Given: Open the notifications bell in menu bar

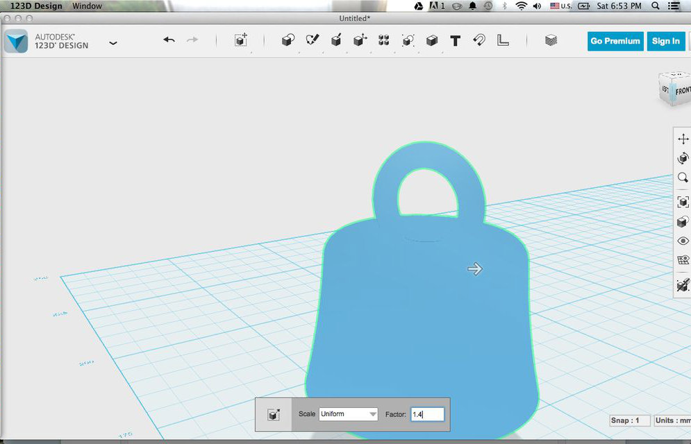Looking at the screenshot, I should point(472,6).
